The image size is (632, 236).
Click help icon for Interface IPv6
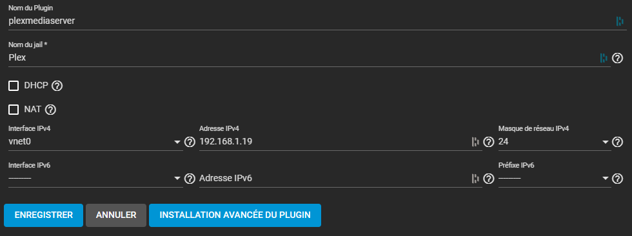click(x=190, y=179)
